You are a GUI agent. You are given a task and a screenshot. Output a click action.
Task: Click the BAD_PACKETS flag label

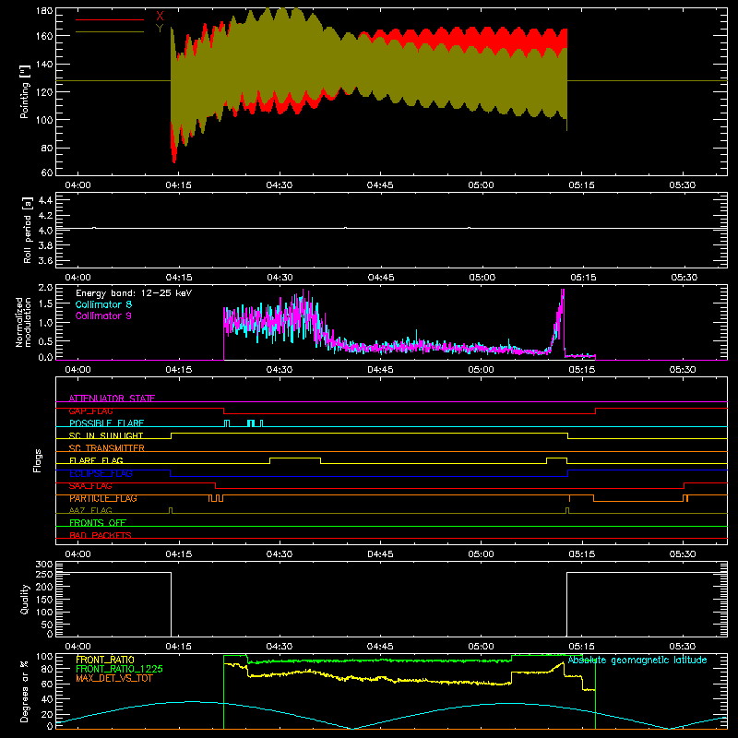pos(101,535)
